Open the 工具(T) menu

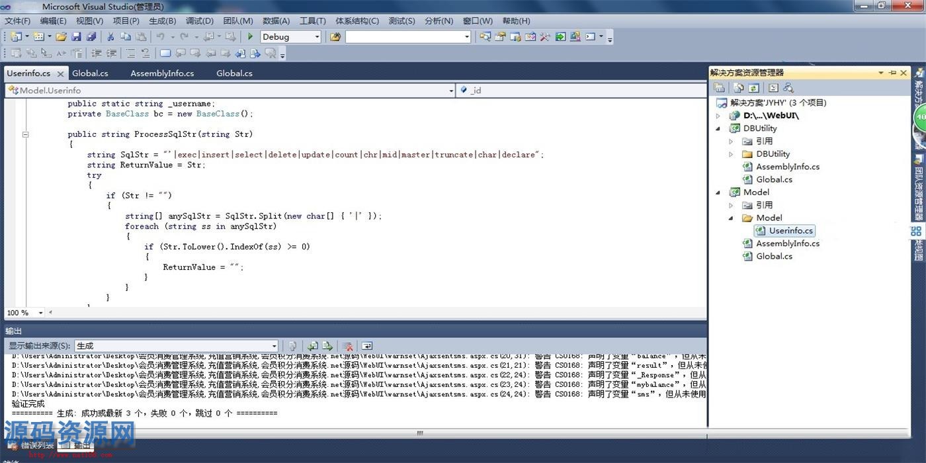pyautogui.click(x=313, y=21)
